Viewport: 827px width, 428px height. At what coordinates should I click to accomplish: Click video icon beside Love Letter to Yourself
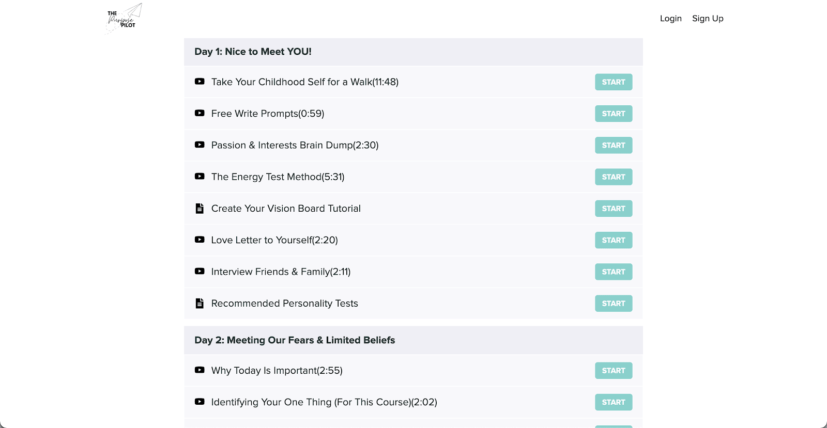(200, 240)
